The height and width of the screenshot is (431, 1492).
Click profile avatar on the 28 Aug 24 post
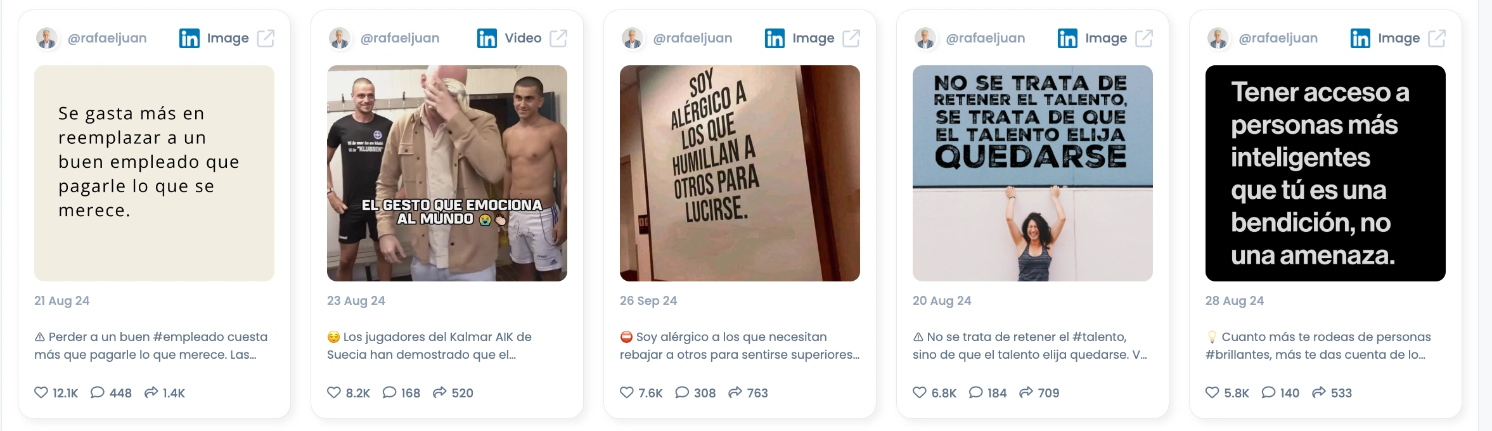(x=1218, y=38)
